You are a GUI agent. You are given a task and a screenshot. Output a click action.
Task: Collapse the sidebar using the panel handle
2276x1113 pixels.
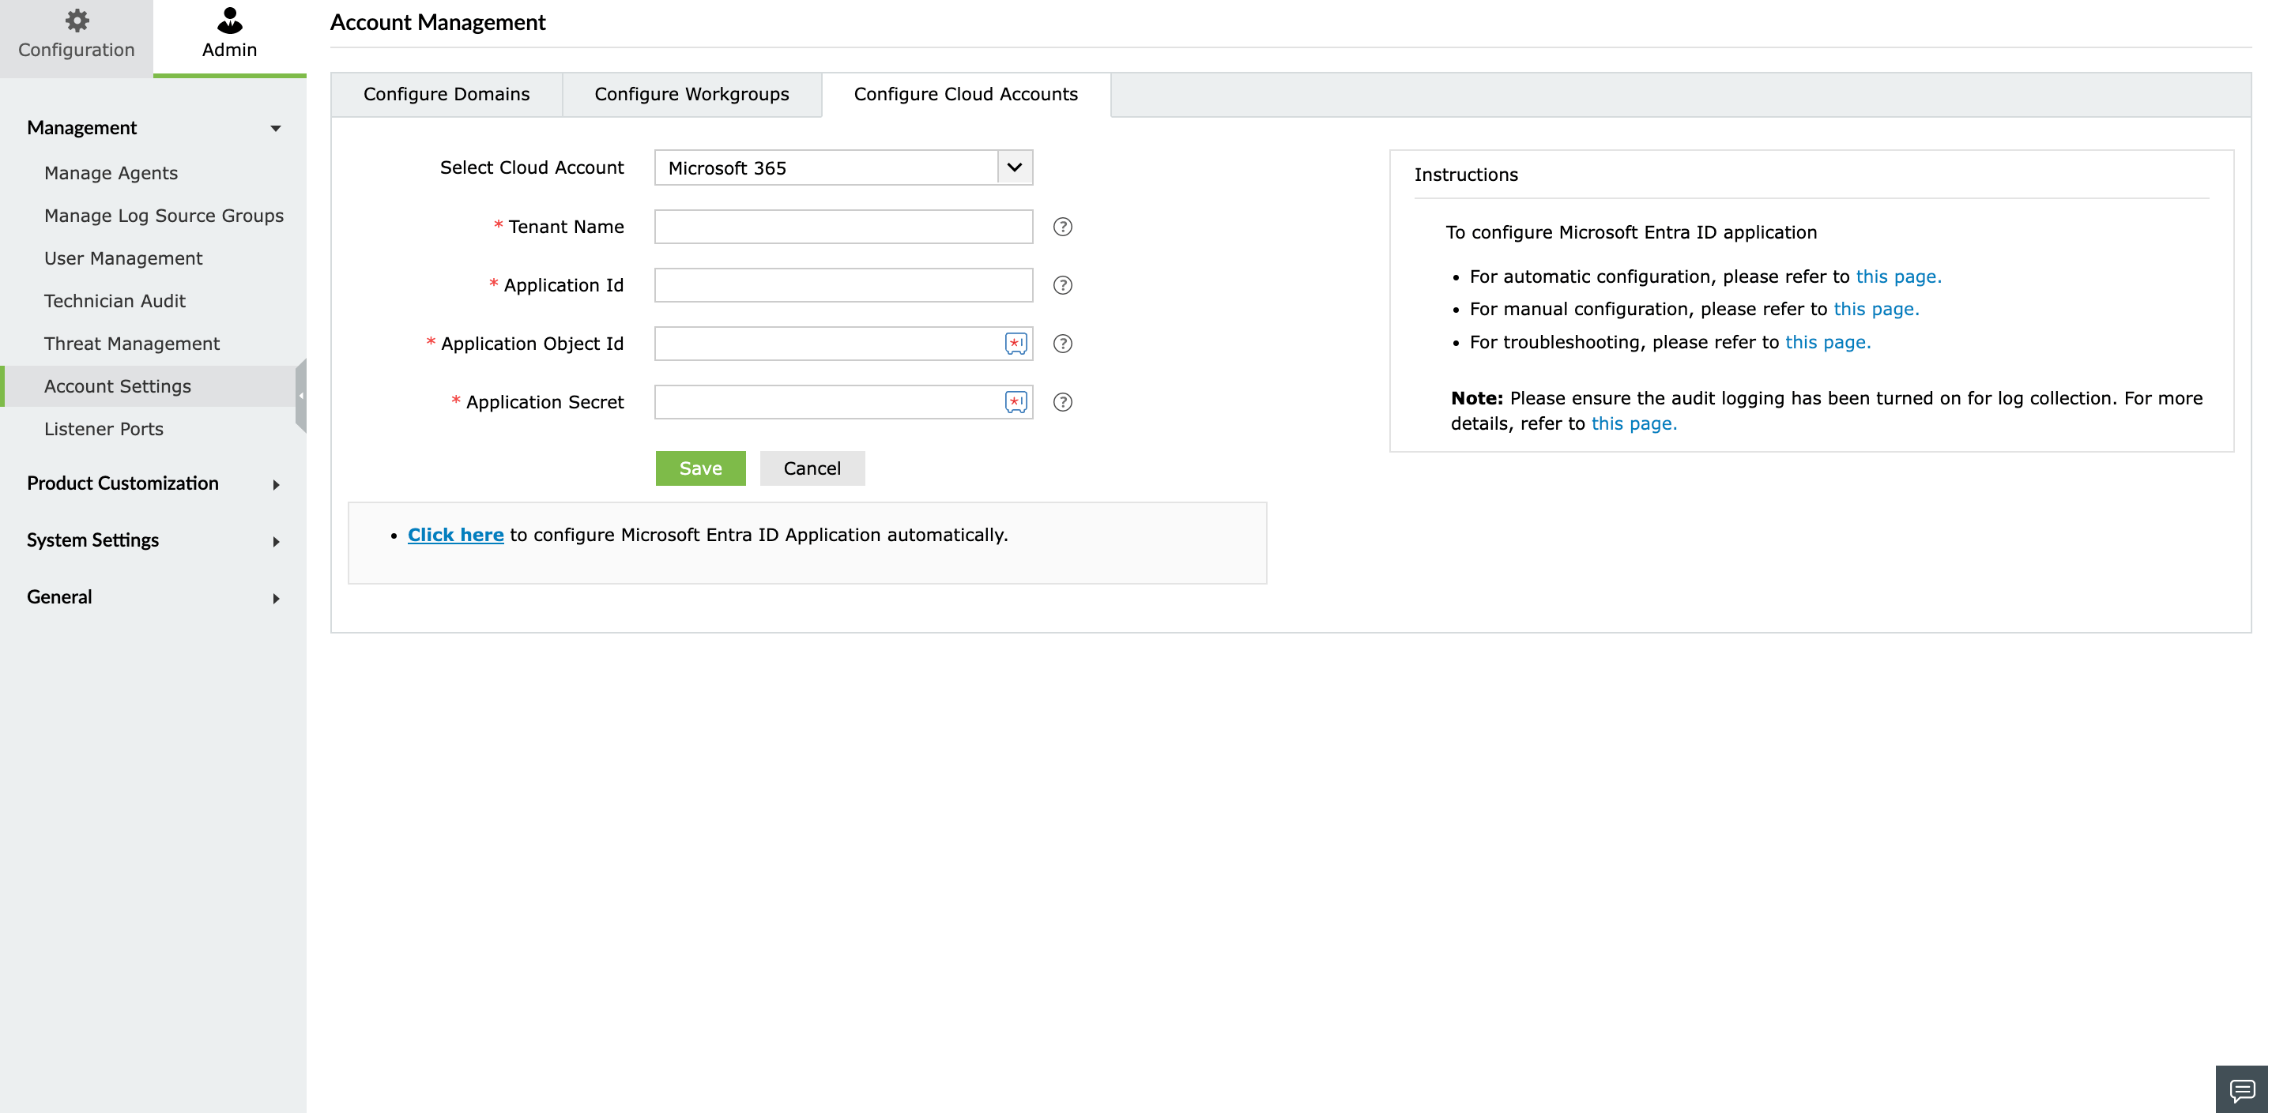click(x=301, y=396)
